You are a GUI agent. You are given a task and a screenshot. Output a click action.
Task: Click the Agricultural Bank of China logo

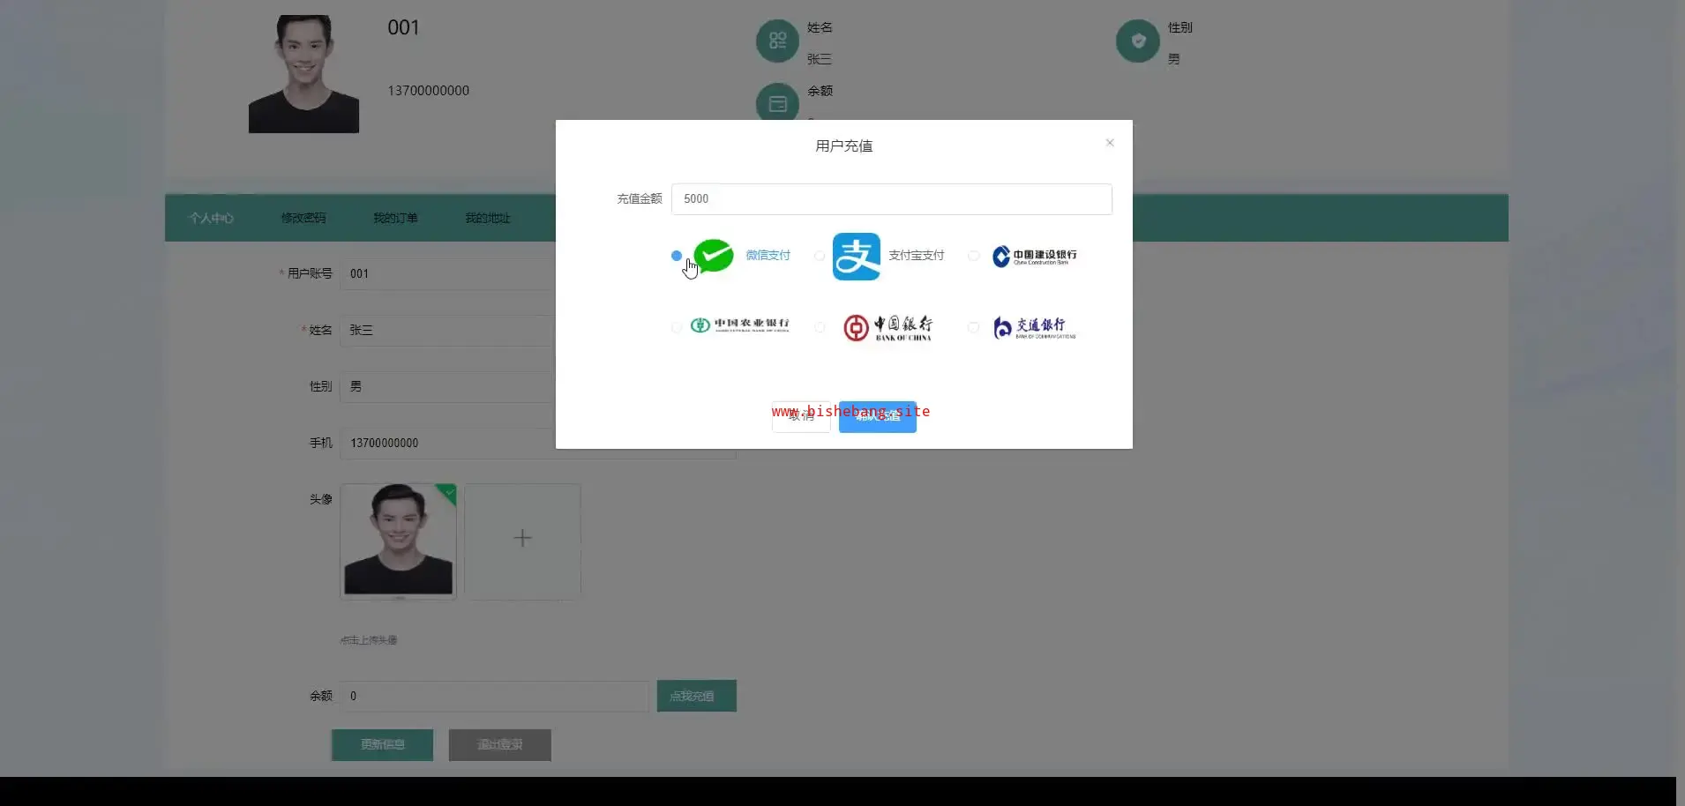tap(739, 325)
